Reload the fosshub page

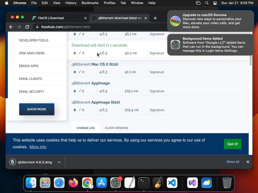coord(27,27)
